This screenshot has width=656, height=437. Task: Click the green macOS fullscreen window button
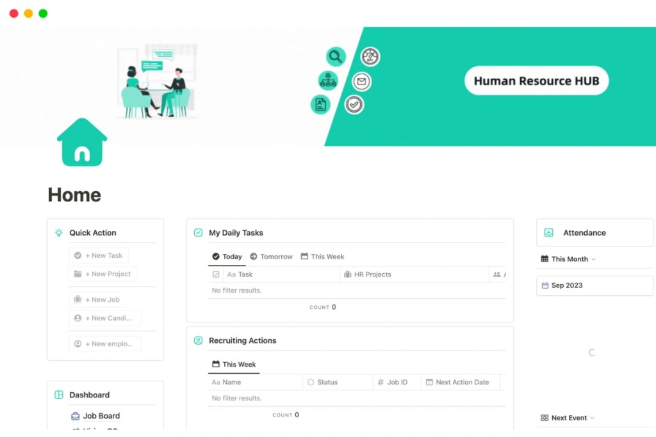click(x=43, y=13)
